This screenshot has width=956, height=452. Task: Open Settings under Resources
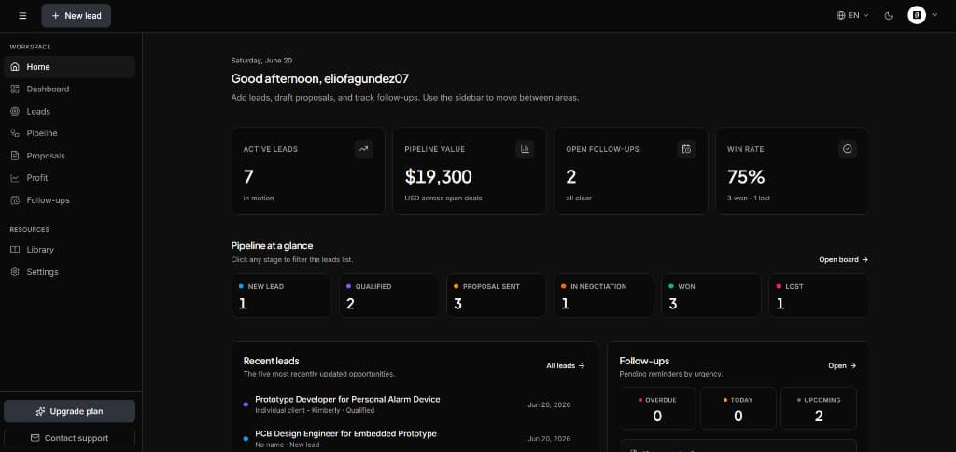[69, 272]
